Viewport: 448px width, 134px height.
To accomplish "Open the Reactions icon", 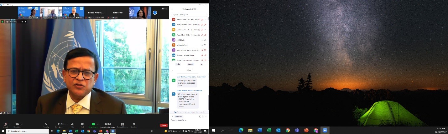I will click(134, 125).
